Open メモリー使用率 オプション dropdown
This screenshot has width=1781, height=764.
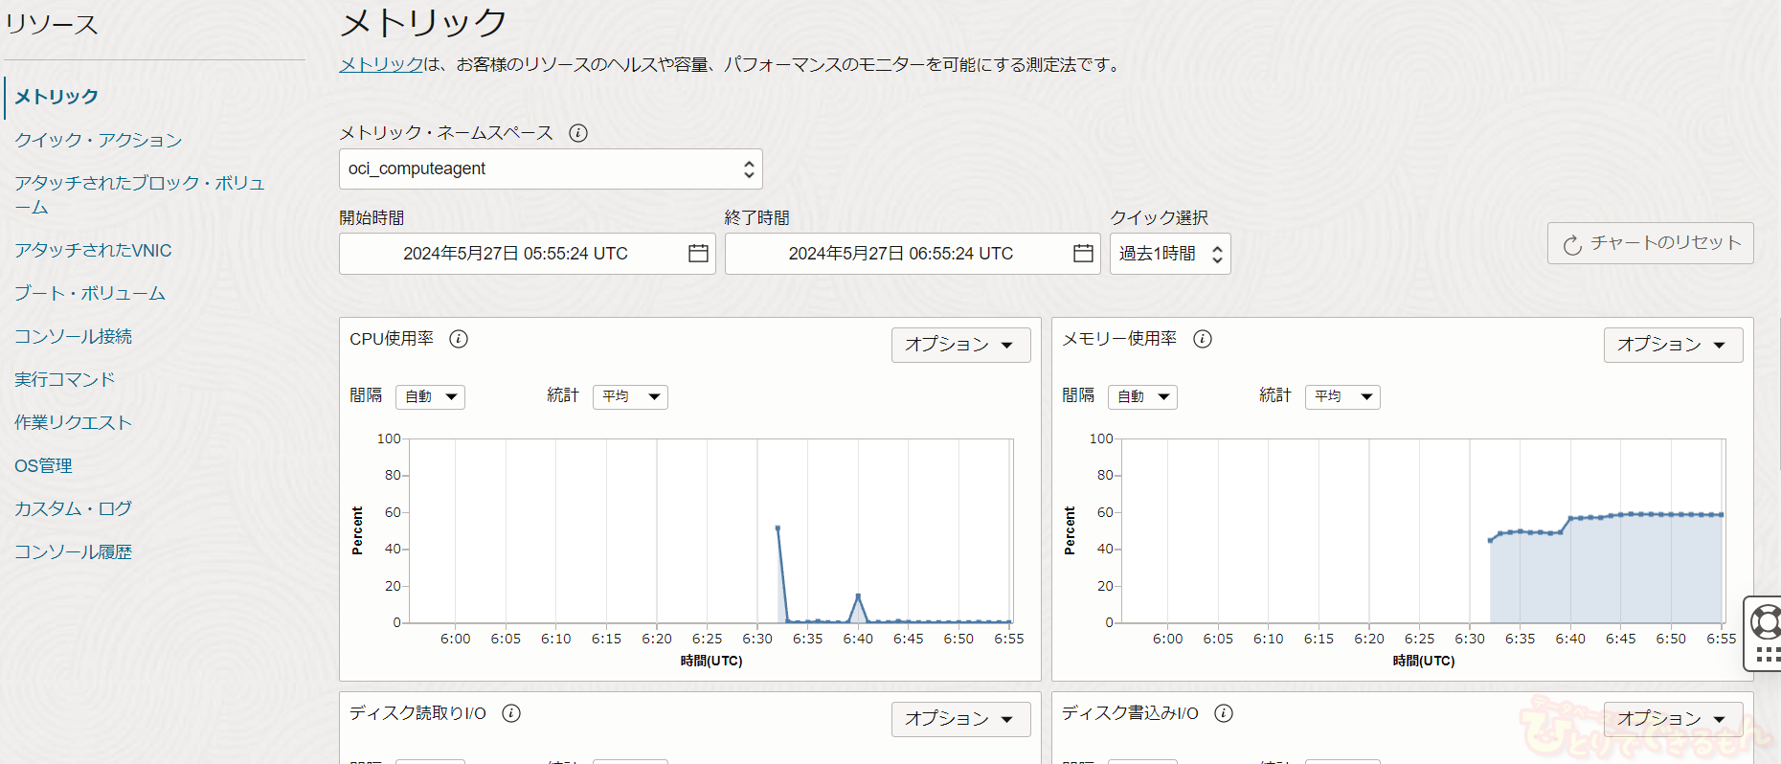point(1673,345)
